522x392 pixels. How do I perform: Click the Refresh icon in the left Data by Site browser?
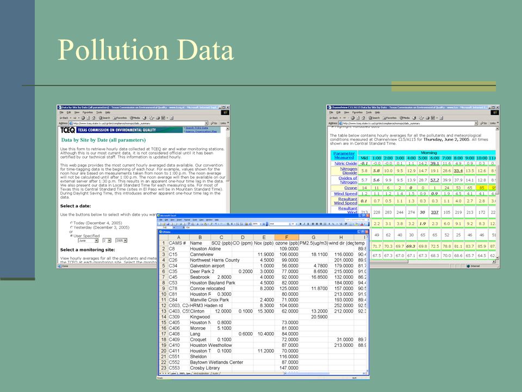tap(88, 118)
